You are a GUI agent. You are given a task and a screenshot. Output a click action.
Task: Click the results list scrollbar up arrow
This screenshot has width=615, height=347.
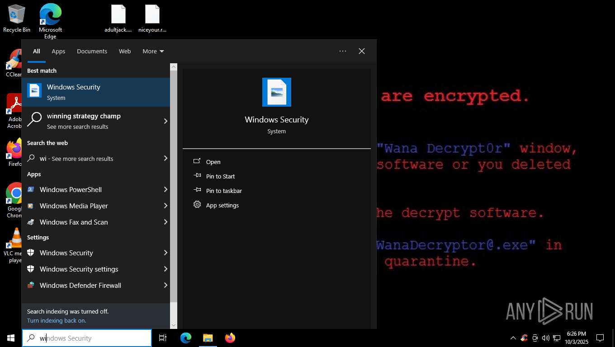pyautogui.click(x=174, y=67)
